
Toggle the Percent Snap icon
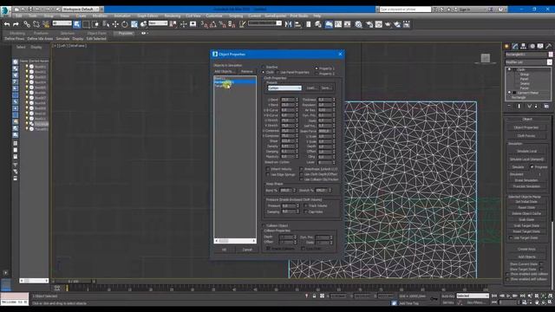[x=222, y=24]
